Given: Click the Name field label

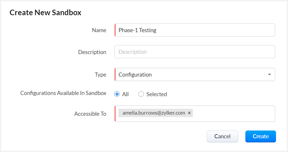Looking at the screenshot, I should click(x=99, y=30).
